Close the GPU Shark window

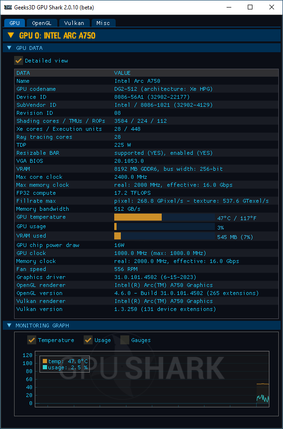[x=272, y=8]
